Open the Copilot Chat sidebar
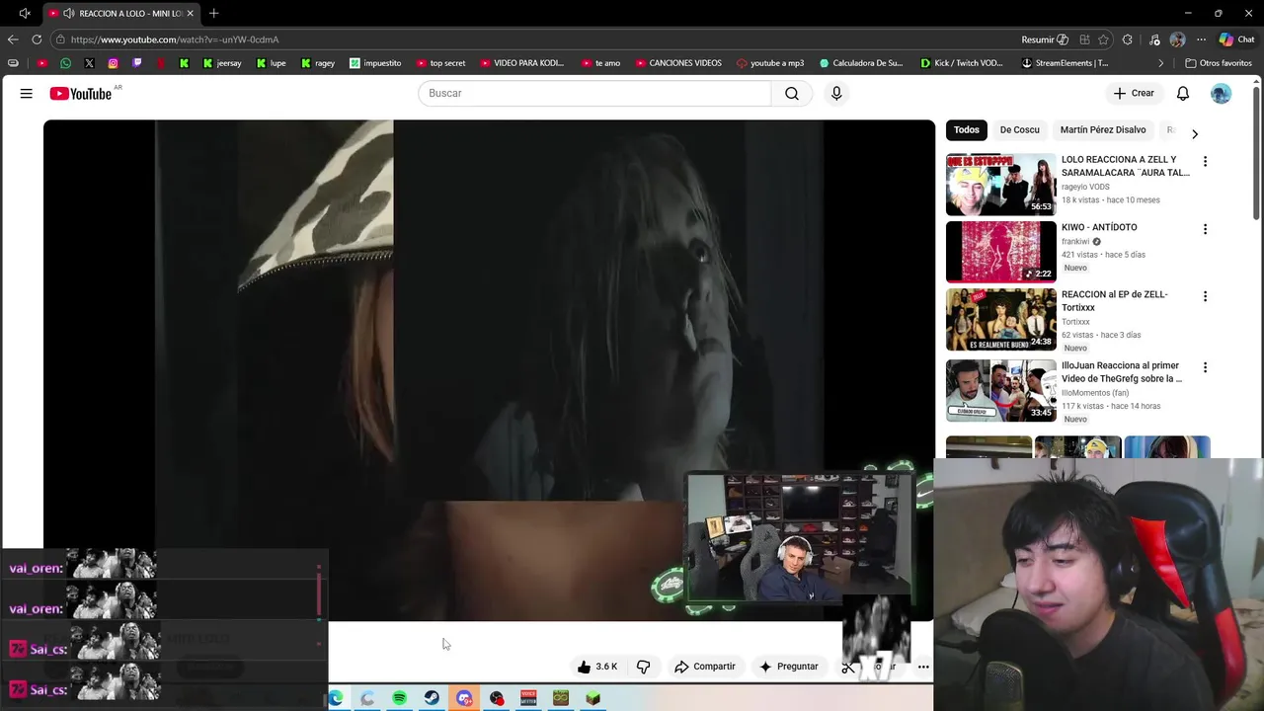The height and width of the screenshot is (711, 1264). (x=1236, y=39)
